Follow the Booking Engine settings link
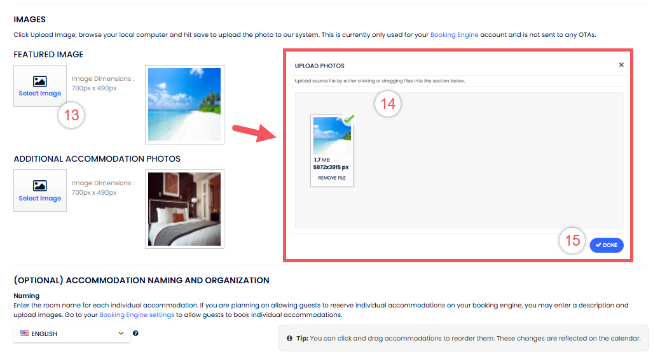The image size is (653, 359). 137,314
